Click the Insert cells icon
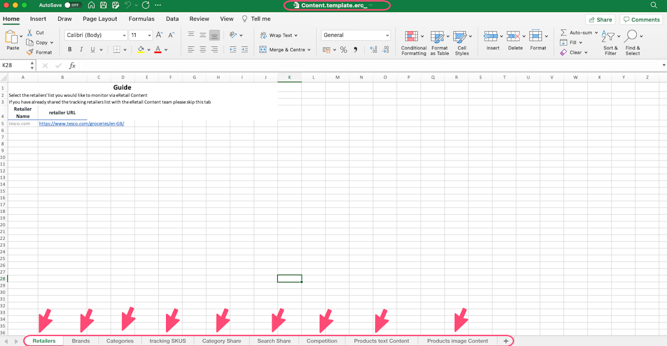This screenshot has height=346, width=667. (x=490, y=36)
